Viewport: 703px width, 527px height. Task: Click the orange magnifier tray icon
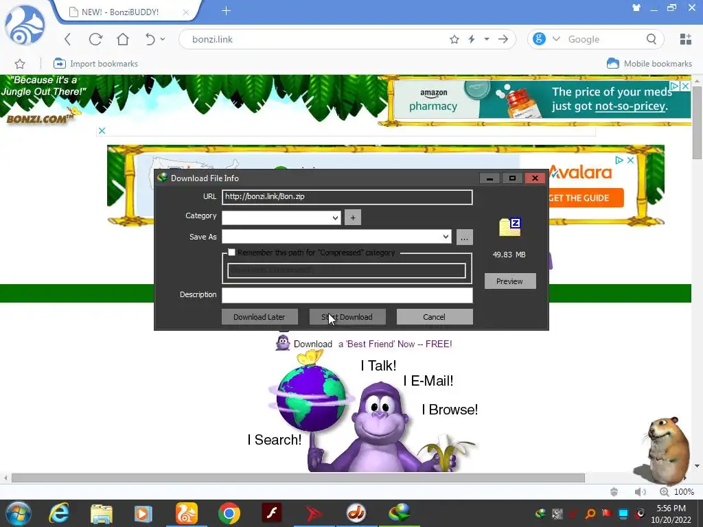click(590, 513)
